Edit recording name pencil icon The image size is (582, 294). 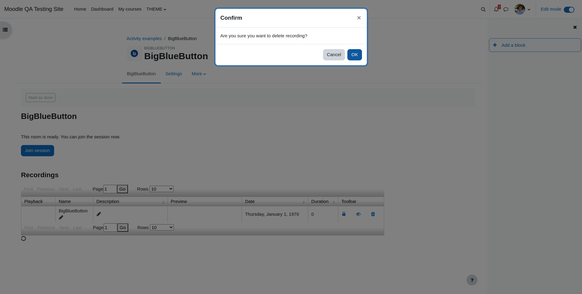(x=61, y=217)
